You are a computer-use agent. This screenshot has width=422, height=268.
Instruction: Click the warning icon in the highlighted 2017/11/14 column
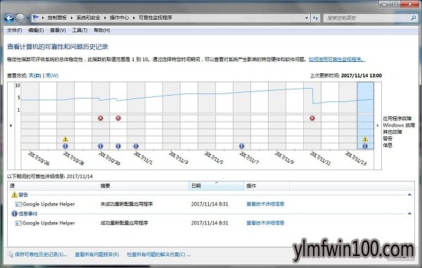click(x=365, y=139)
